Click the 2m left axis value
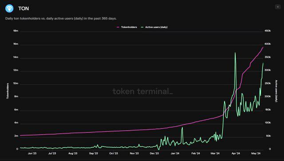 tap(16, 136)
